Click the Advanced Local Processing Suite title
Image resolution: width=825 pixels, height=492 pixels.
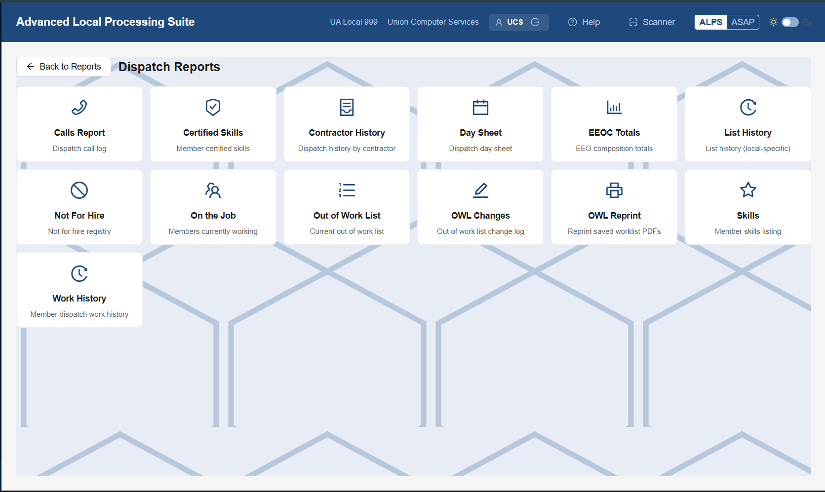click(105, 22)
